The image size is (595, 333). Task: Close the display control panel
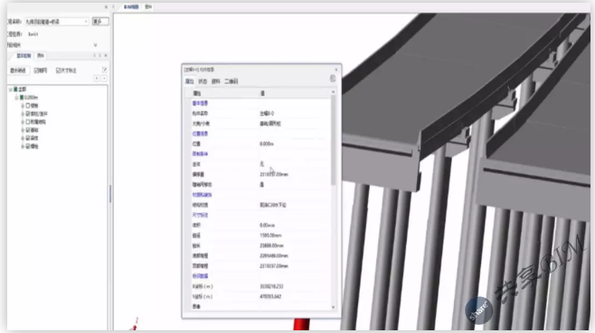pyautogui.click(x=106, y=55)
